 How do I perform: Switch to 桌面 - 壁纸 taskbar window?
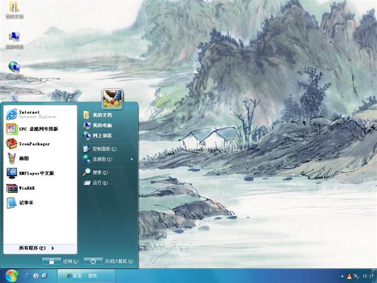[x=86, y=276]
